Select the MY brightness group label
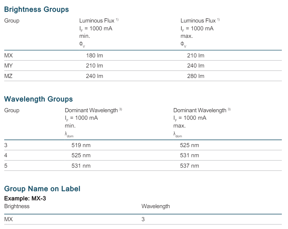Viewport: 288px width, 229px height. [8, 66]
